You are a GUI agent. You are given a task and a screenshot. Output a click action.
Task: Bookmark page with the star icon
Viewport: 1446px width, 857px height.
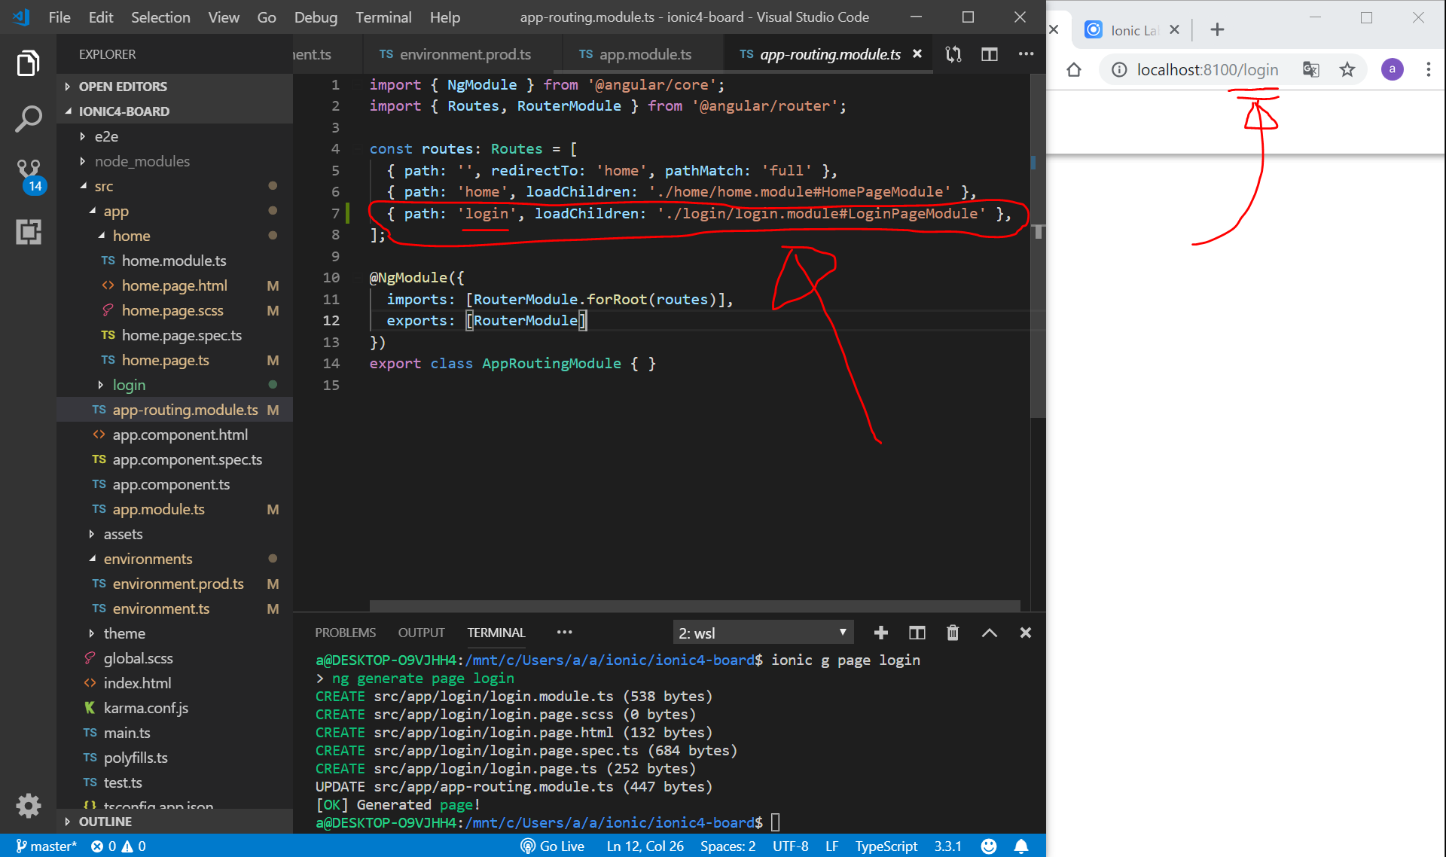tap(1347, 70)
